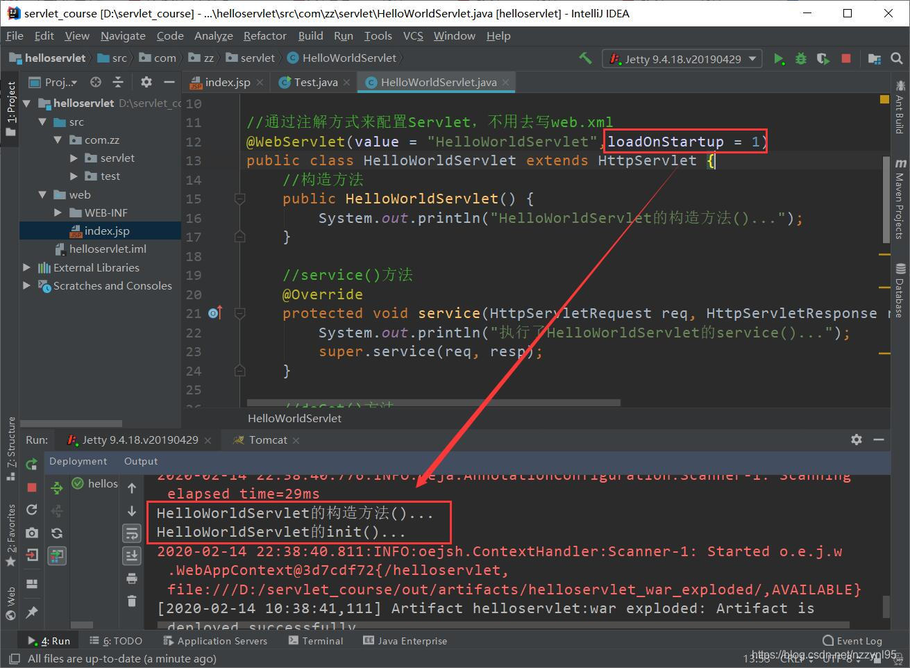
Task: Start debugging with the green bug icon
Action: (801, 59)
